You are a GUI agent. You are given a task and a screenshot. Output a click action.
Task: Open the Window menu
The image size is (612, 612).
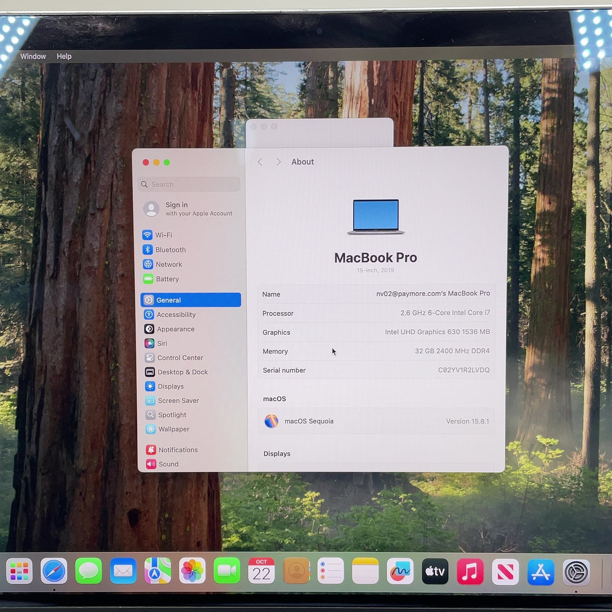point(33,57)
